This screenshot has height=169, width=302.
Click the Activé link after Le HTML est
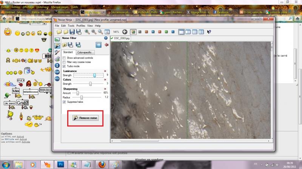(x=20, y=137)
